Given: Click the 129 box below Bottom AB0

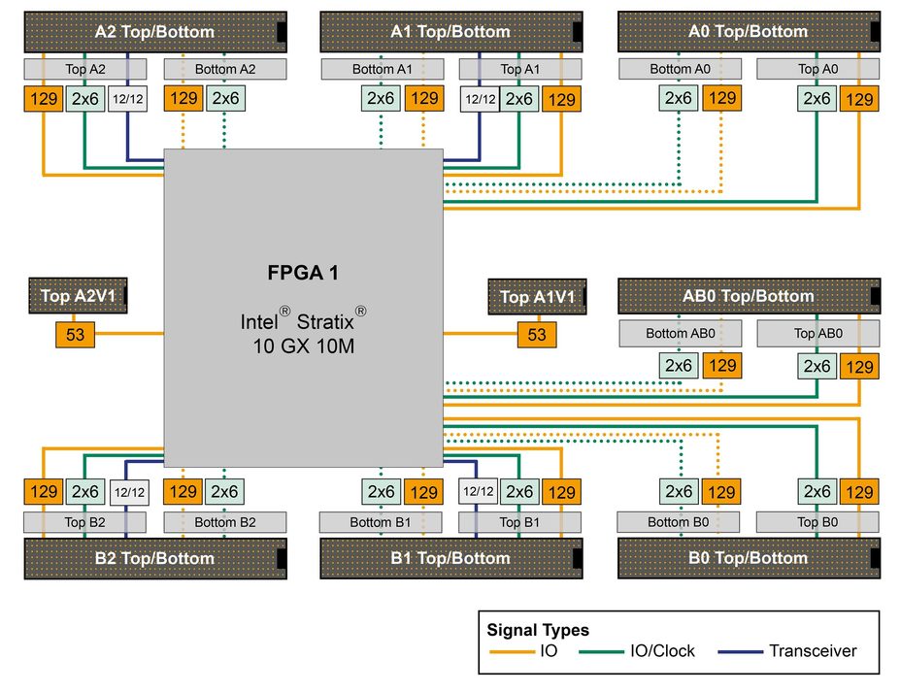Looking at the screenshot, I should coord(722,366).
